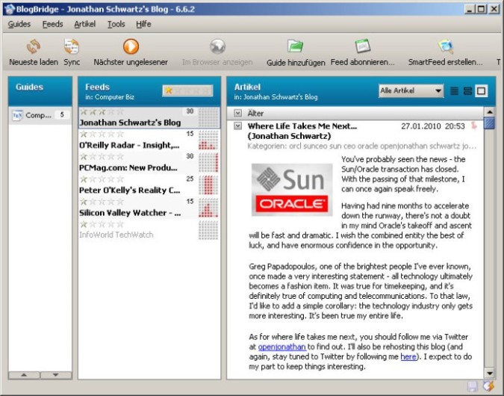Click the article pane scrollbar down arrow
This screenshot has width=504, height=396.
[489, 373]
